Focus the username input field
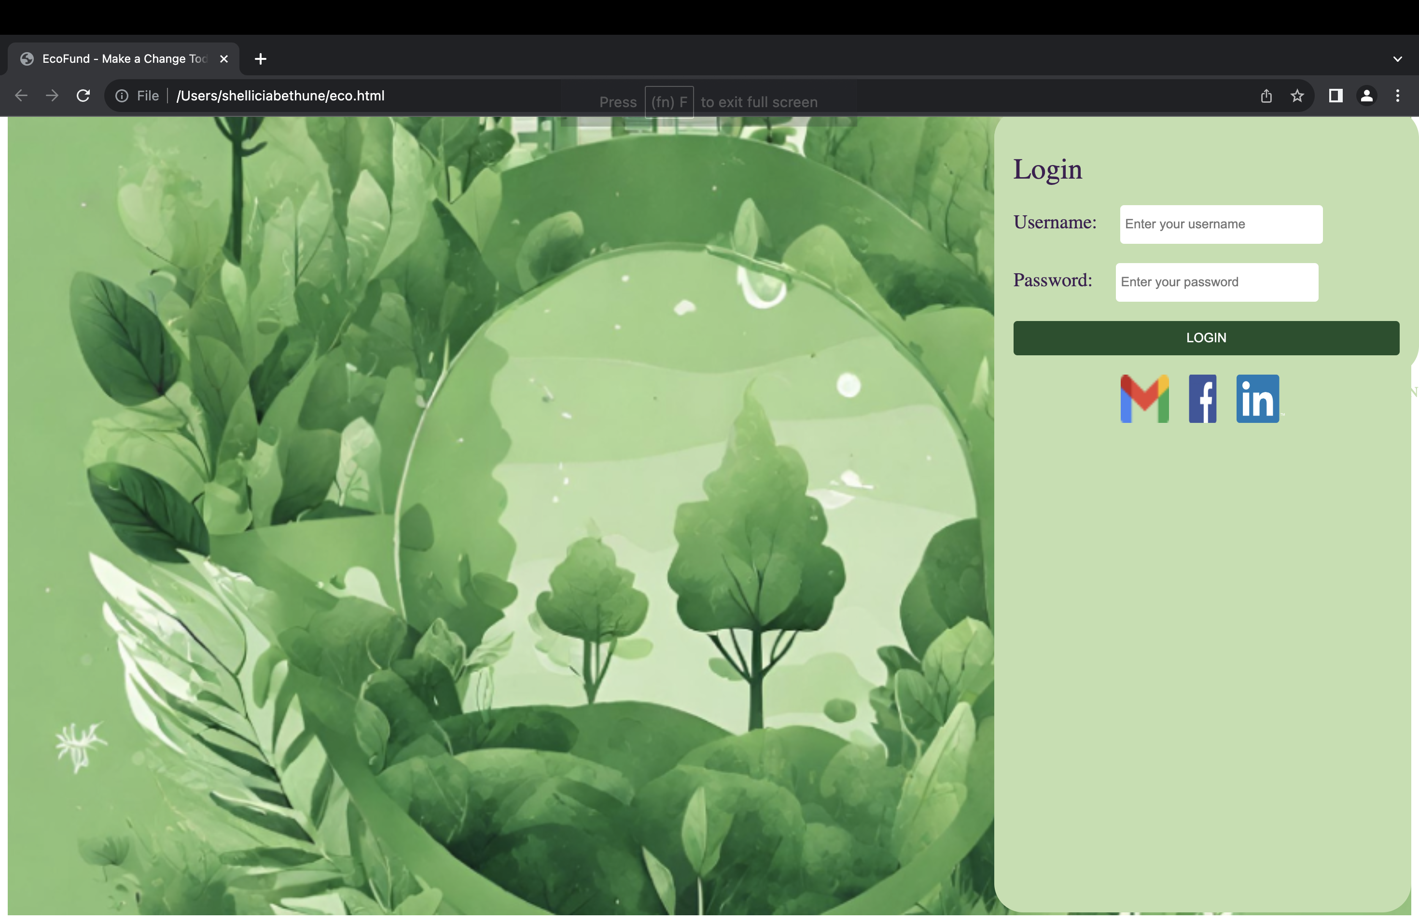 [1221, 224]
